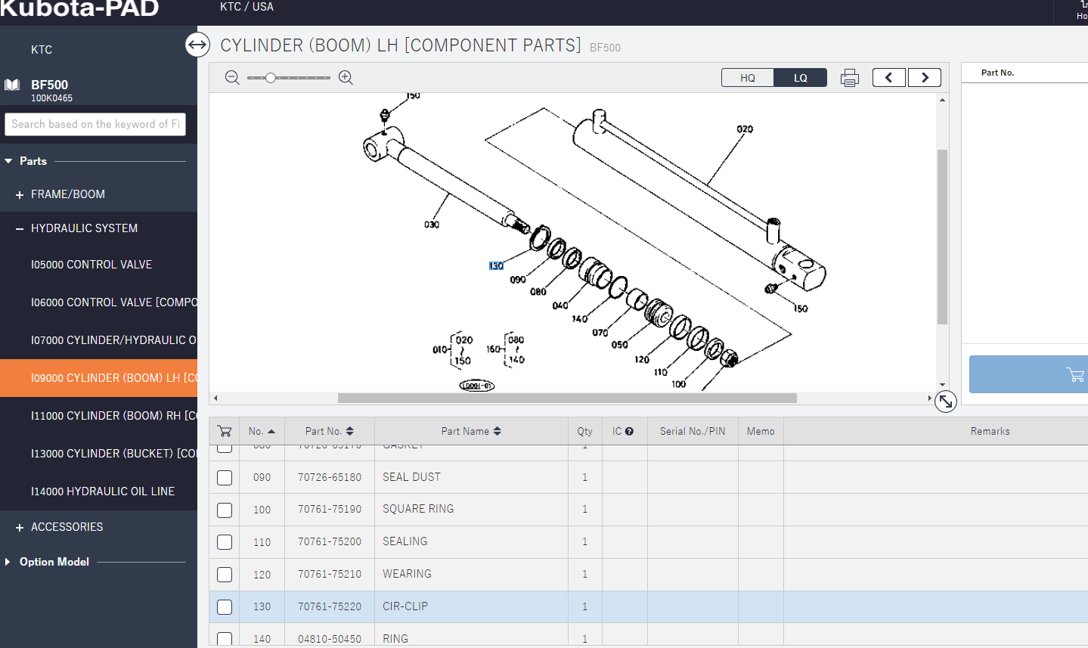Switch diagram to LQ quality
The image size is (1088, 648).
click(801, 78)
